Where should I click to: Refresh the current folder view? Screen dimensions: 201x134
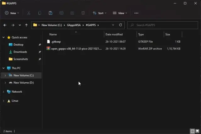tap(121, 25)
